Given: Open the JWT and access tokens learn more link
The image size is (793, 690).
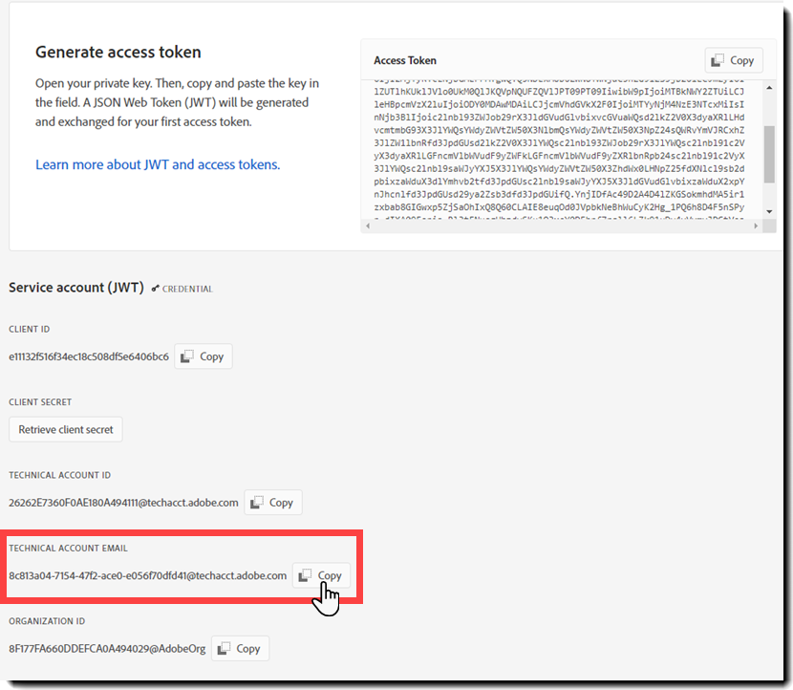Looking at the screenshot, I should (157, 164).
